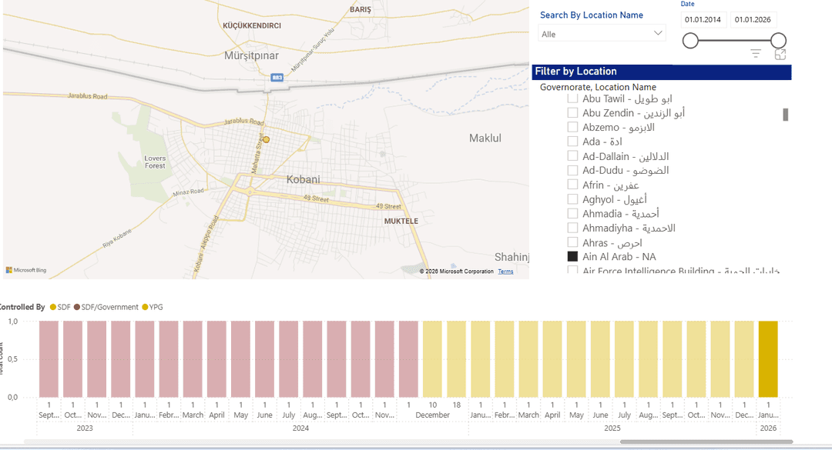Enable the Ahmadia location checkbox

[x=572, y=214]
